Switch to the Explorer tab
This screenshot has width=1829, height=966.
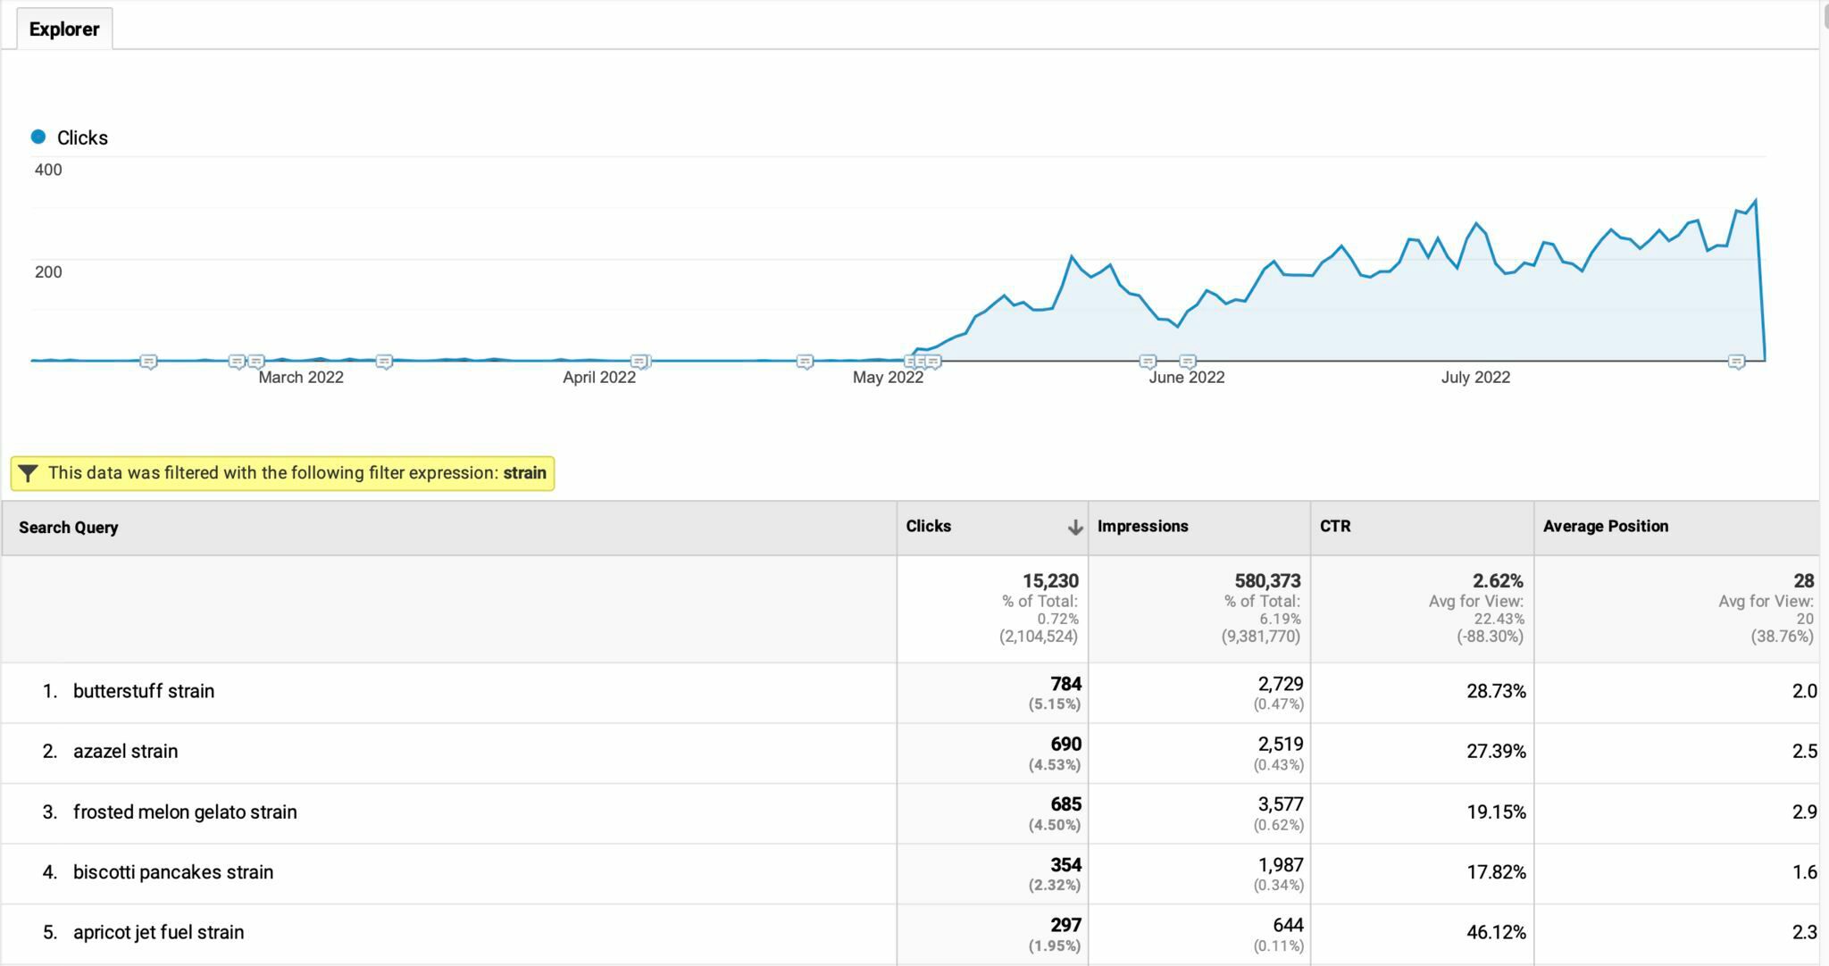64,29
